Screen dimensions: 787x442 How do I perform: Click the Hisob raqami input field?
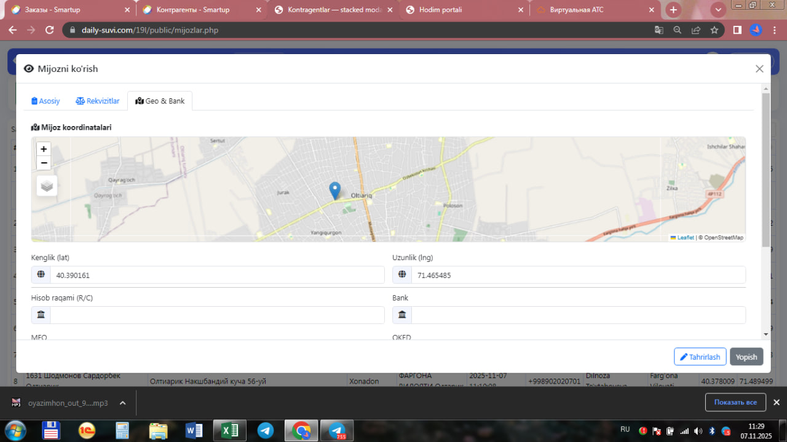216,315
